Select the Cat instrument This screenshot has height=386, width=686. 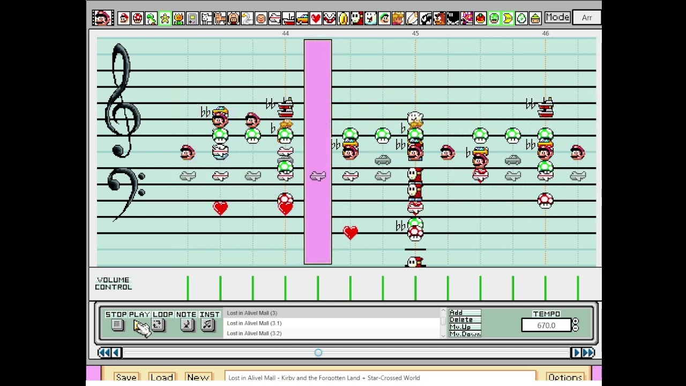point(220,18)
